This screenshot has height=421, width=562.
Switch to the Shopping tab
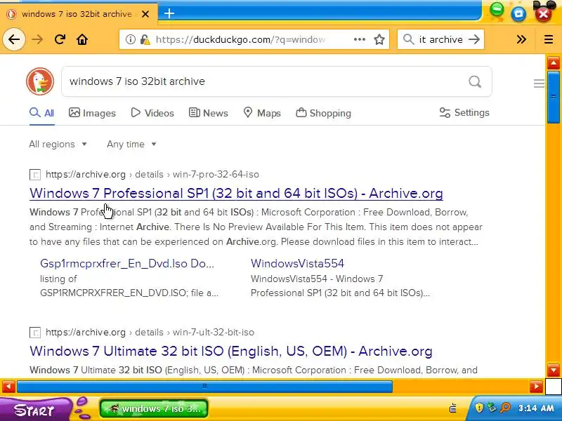click(x=324, y=113)
